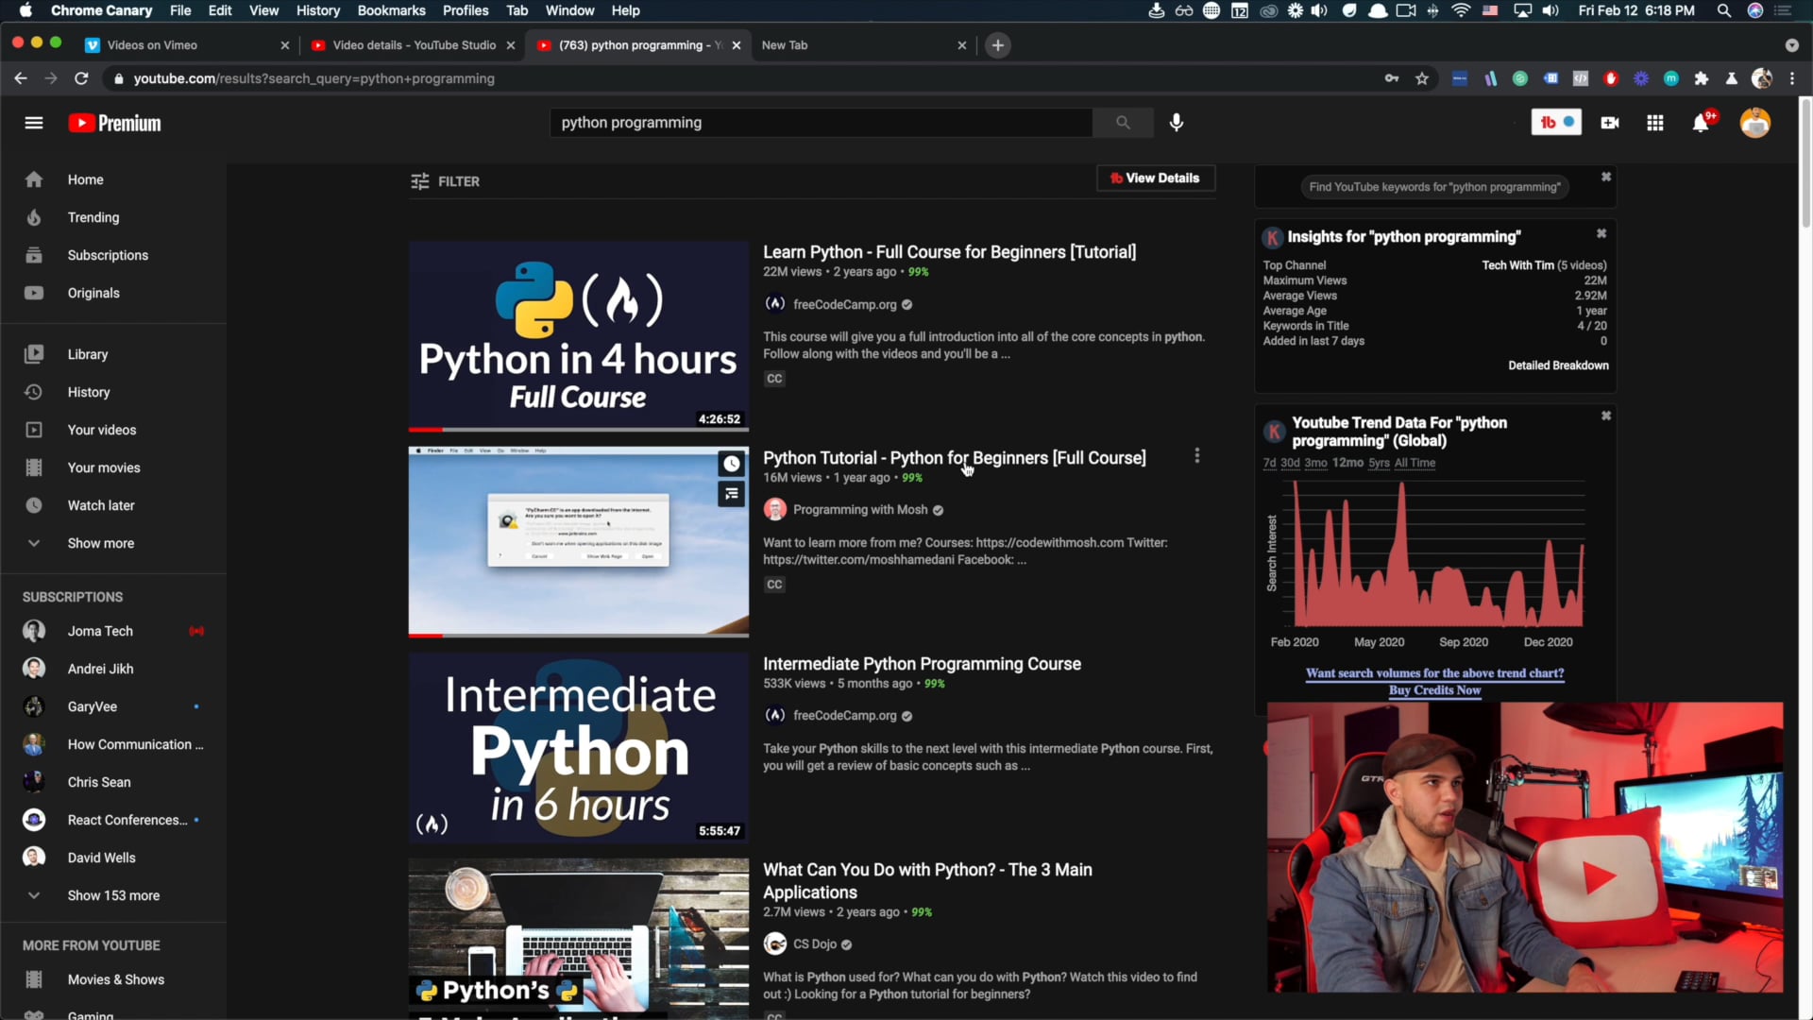Open the Mosh video three-dot options menu

pos(1197,456)
